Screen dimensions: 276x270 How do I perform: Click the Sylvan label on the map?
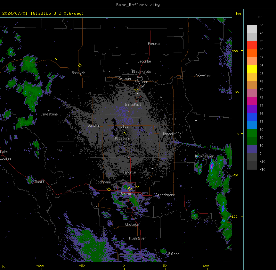tap(125, 79)
